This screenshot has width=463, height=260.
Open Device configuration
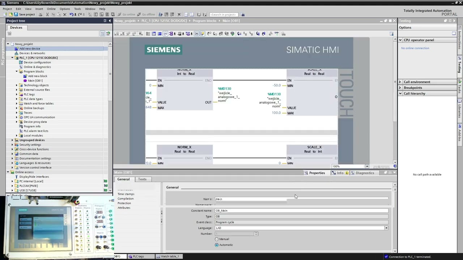[37, 62]
